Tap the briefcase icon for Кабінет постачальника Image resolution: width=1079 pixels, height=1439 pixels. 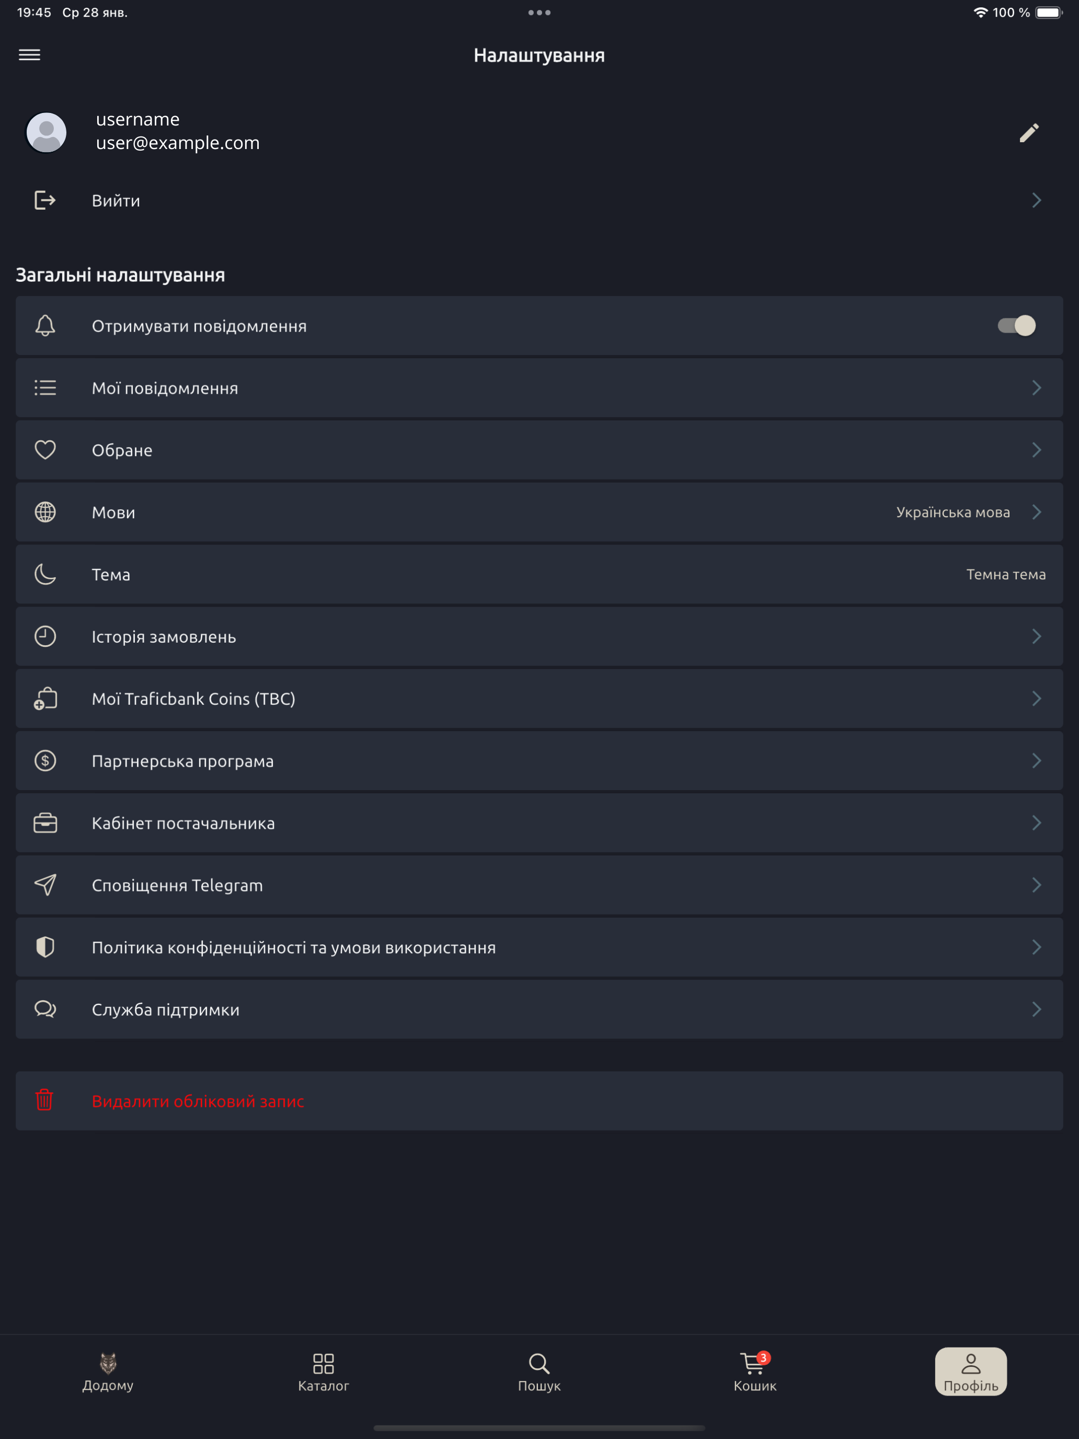point(45,823)
